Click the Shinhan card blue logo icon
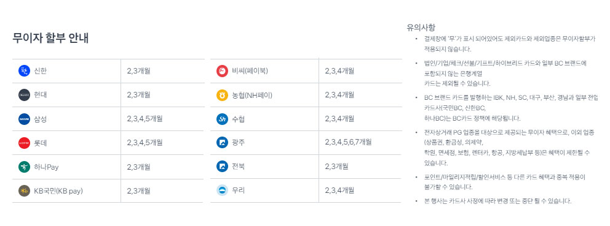 pos(24,71)
